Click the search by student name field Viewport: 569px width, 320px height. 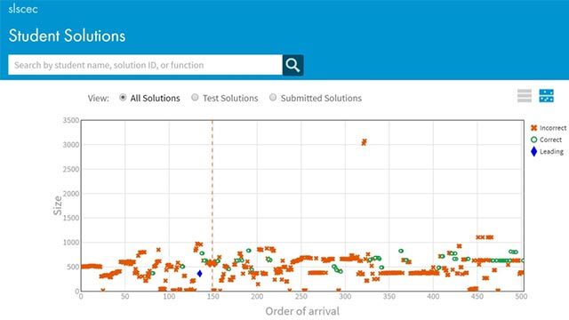pyautogui.click(x=145, y=65)
